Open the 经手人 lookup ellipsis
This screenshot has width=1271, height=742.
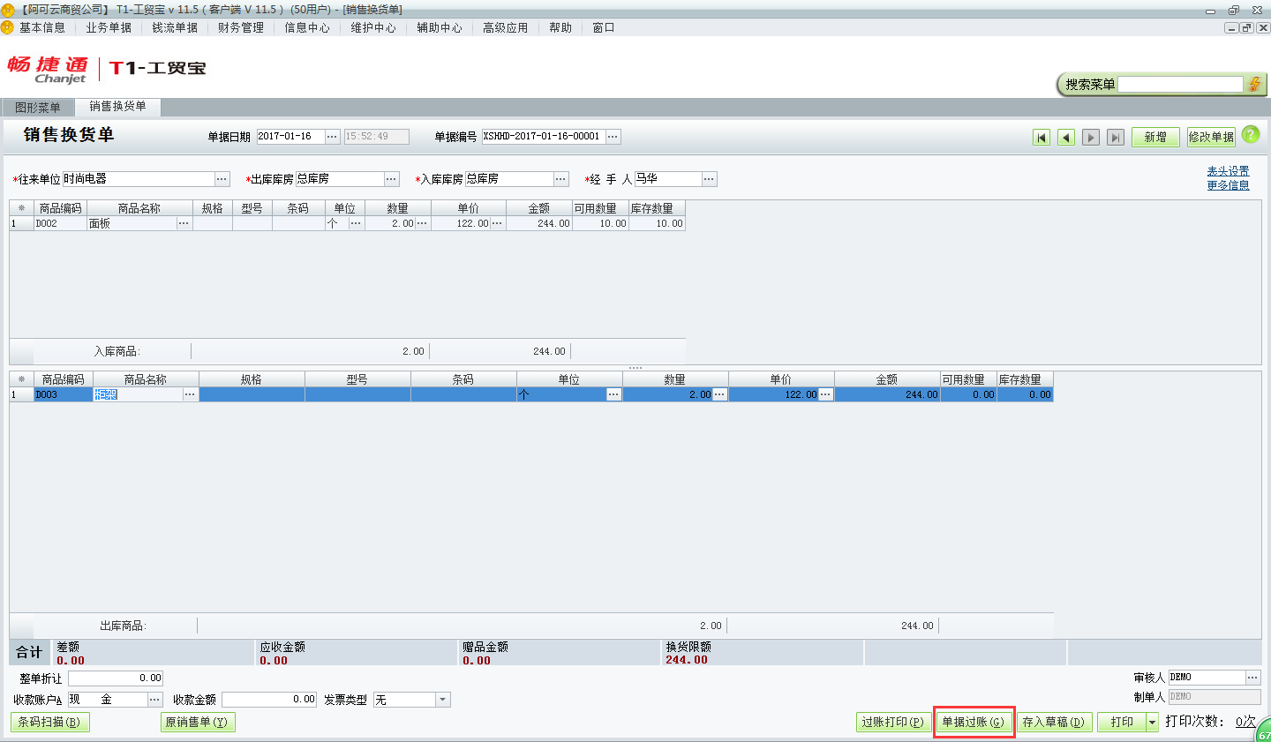(x=709, y=178)
